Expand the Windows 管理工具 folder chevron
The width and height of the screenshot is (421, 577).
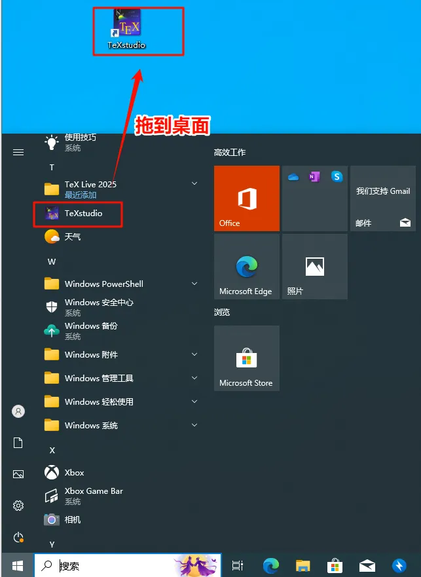tap(194, 377)
